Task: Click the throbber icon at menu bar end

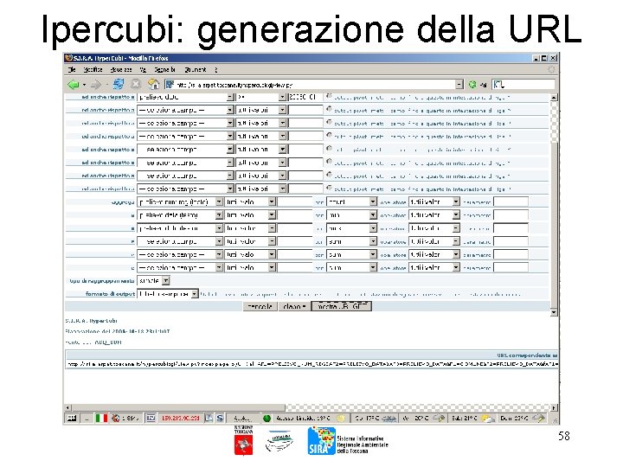Action: click(x=551, y=69)
